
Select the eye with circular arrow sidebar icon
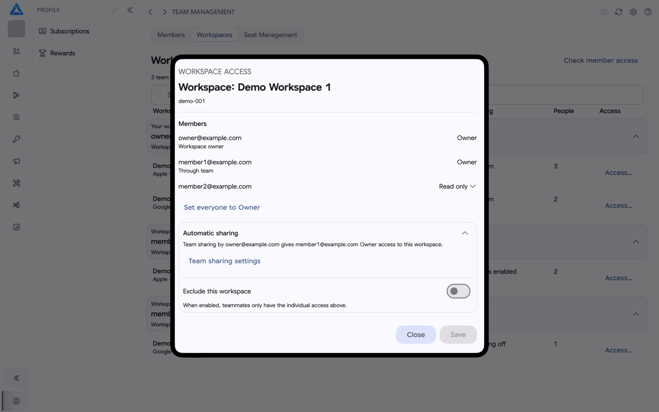16,117
